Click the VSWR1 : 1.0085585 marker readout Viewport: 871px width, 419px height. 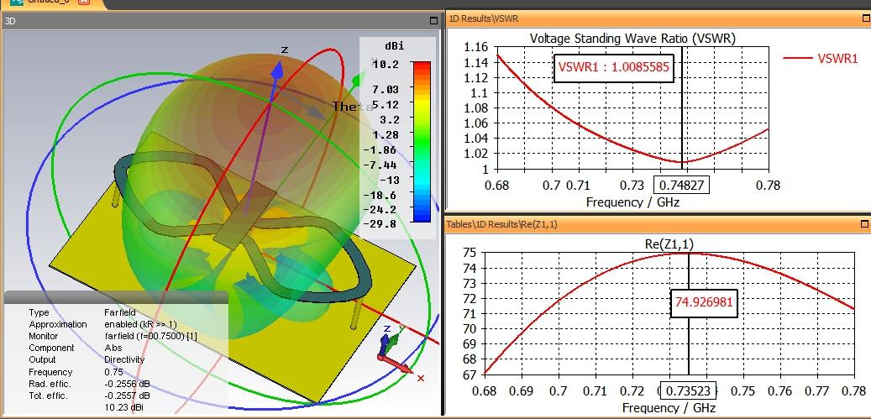point(613,68)
